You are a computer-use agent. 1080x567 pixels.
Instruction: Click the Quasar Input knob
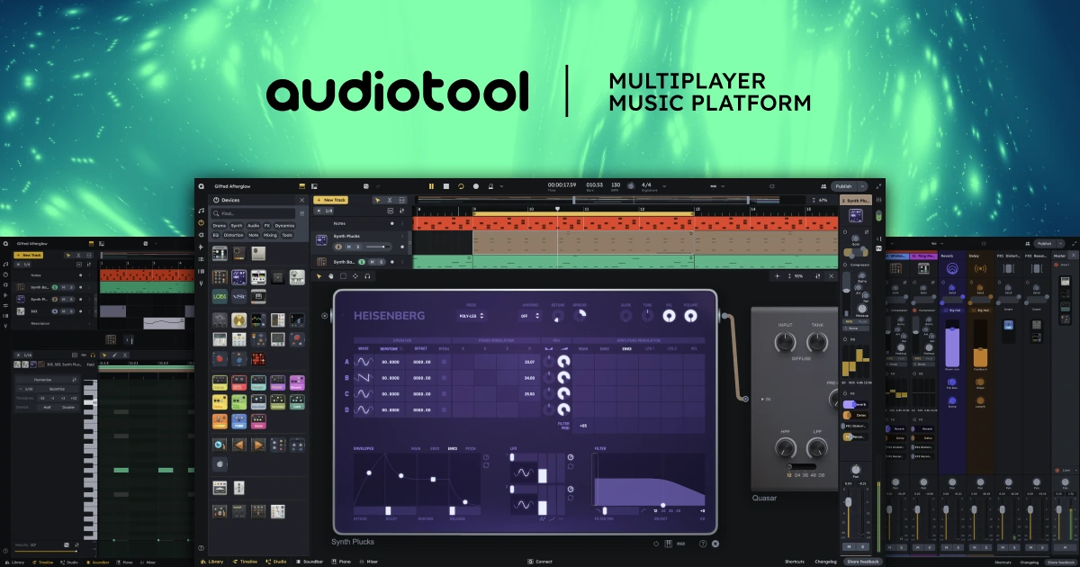785,342
